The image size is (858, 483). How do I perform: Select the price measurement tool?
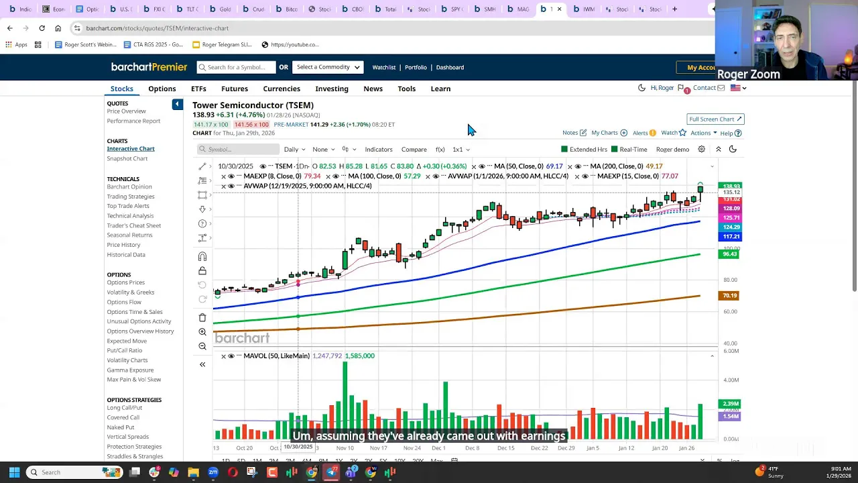point(202,238)
